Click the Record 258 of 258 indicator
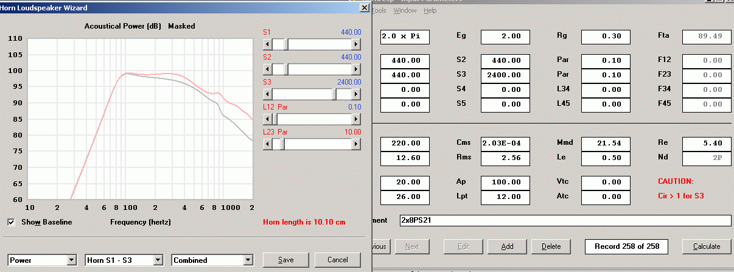The width and height of the screenshot is (734, 272). 626,246
